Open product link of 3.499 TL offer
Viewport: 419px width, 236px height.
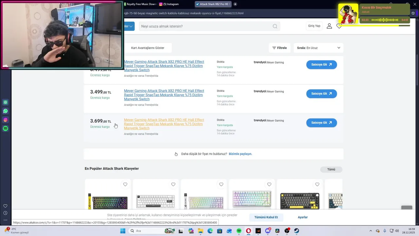[164, 95]
